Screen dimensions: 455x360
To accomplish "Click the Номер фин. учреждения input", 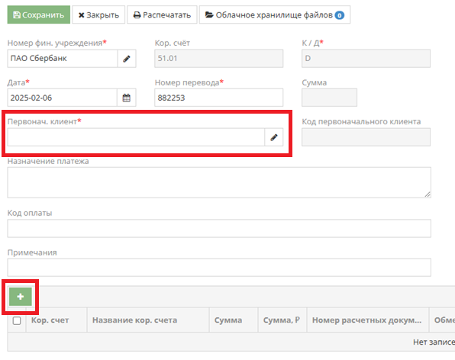I will coord(63,59).
